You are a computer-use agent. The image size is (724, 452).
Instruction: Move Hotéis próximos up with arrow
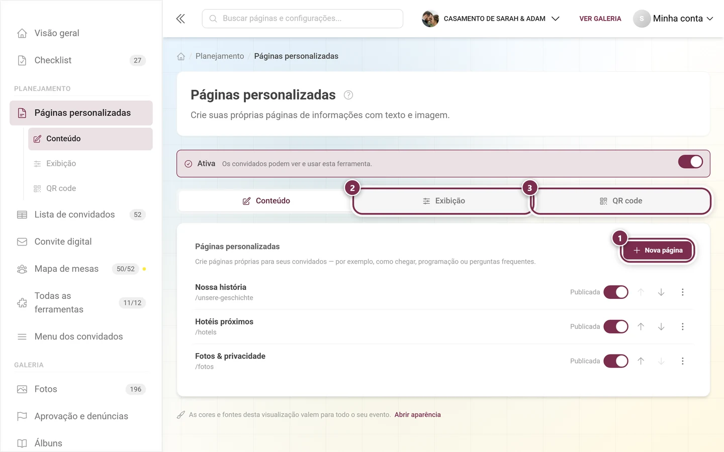pos(641,326)
